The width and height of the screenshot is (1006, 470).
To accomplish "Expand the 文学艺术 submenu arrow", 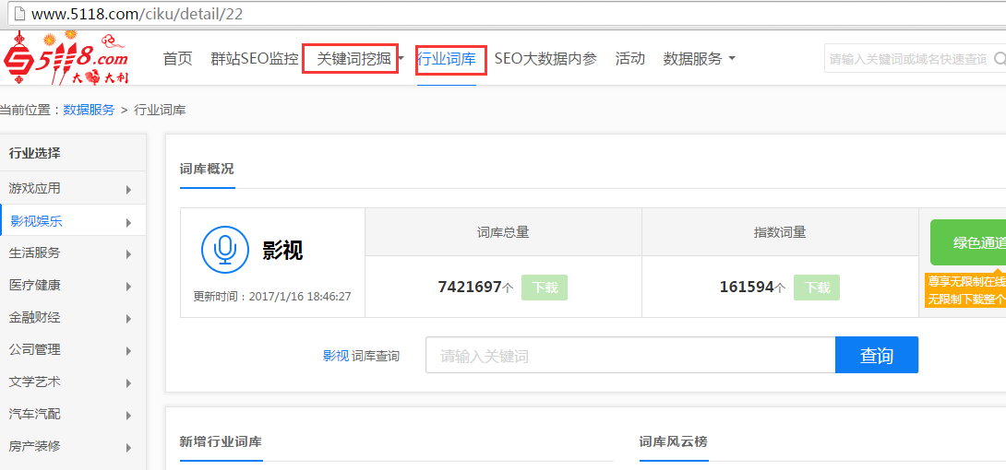I will tap(129, 383).
